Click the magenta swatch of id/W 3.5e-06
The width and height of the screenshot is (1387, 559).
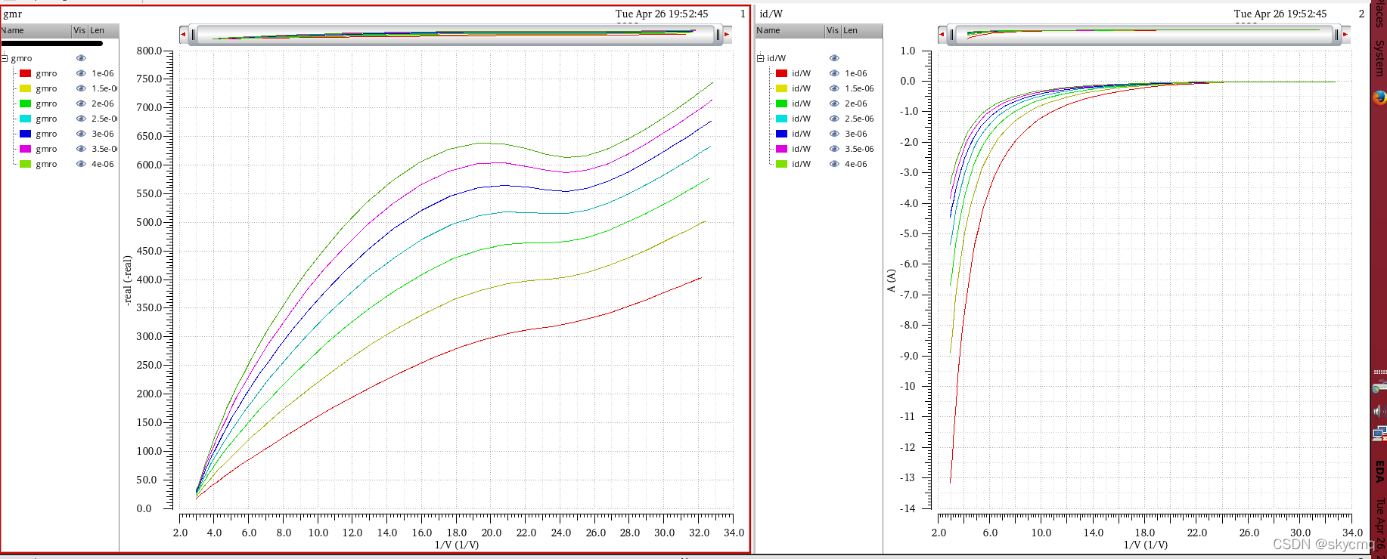coord(781,149)
